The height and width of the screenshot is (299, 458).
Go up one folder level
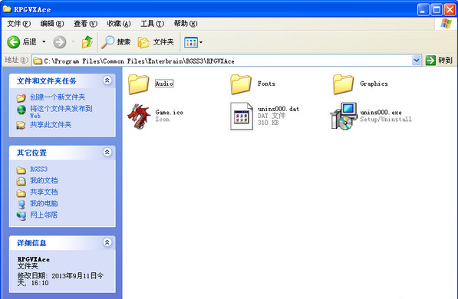[87, 42]
